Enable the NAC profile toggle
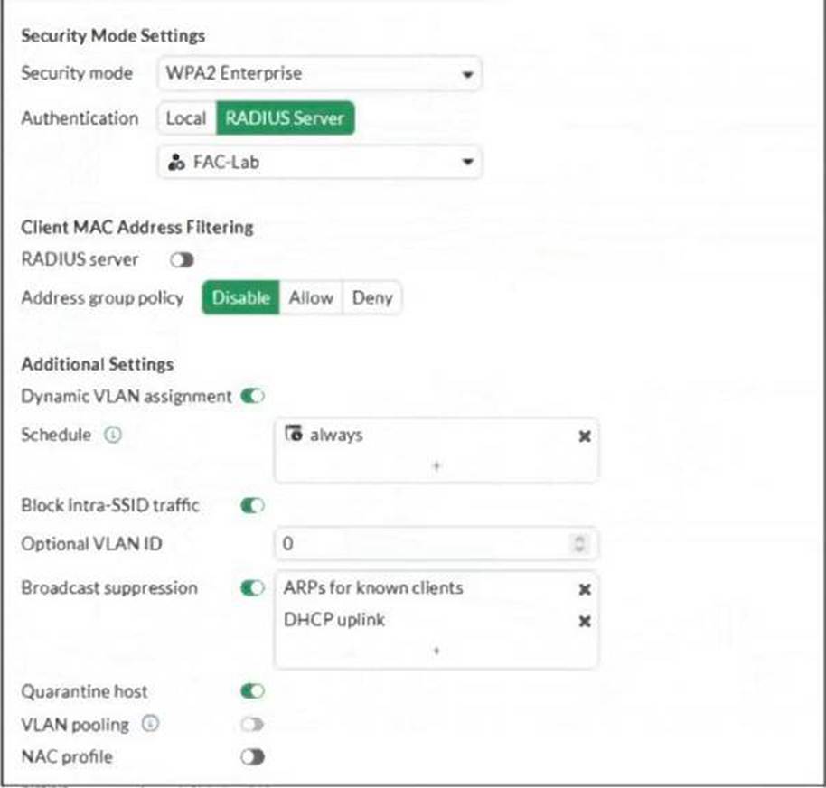The image size is (826, 788). [252, 756]
